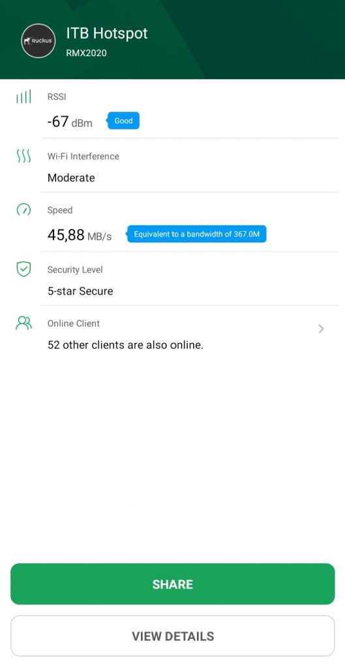The height and width of the screenshot is (669, 345).
Task: Select the ITB Hotspot network title
Action: (107, 33)
